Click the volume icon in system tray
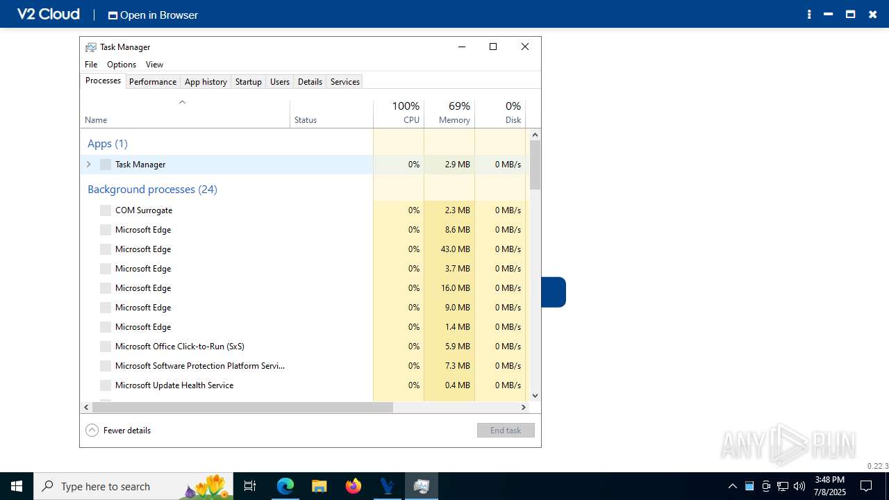889x500 pixels. [799, 486]
